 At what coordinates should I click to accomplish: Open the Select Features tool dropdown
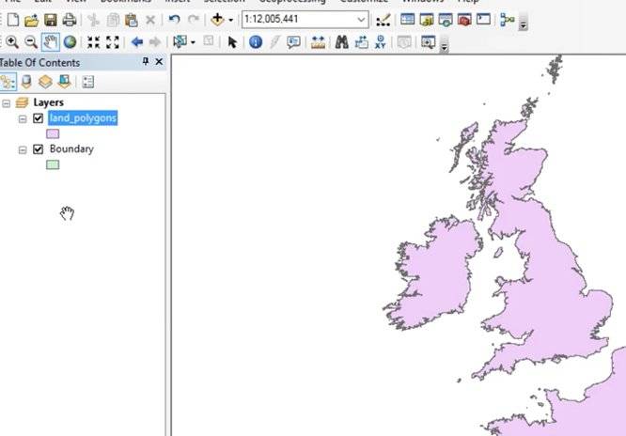(194, 42)
